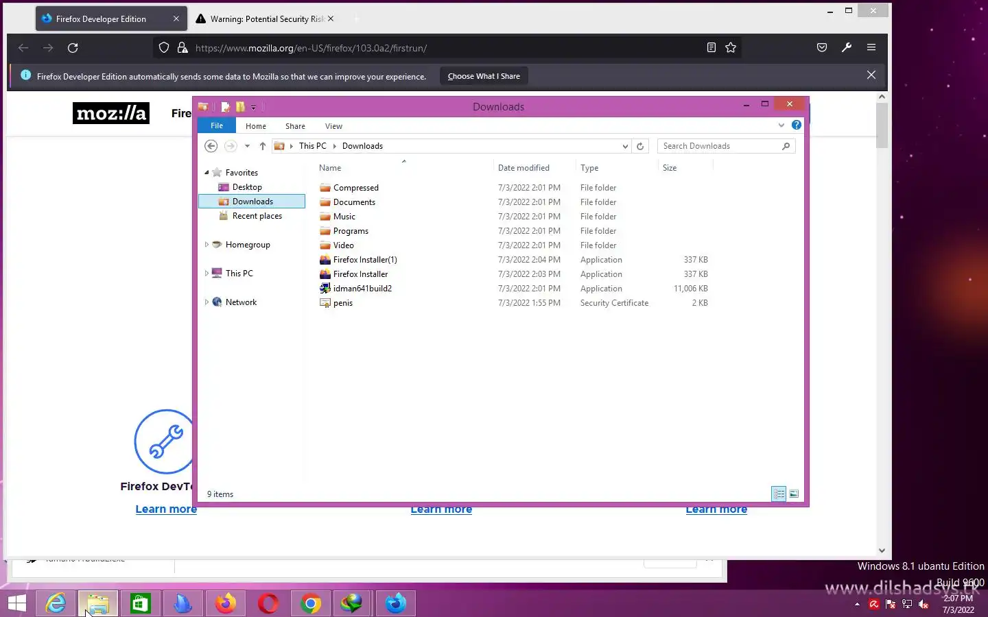This screenshot has height=617, width=988.
Task: Click the Properties icon in Explorer quick access toolbar
Action: 225,107
